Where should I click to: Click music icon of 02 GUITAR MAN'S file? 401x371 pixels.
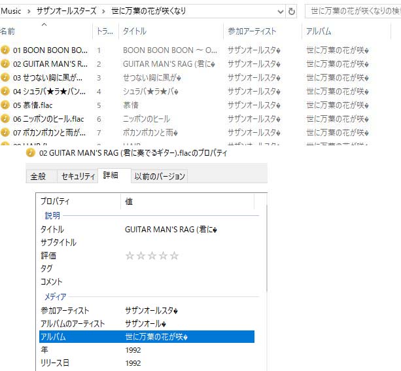pyautogui.click(x=5, y=63)
